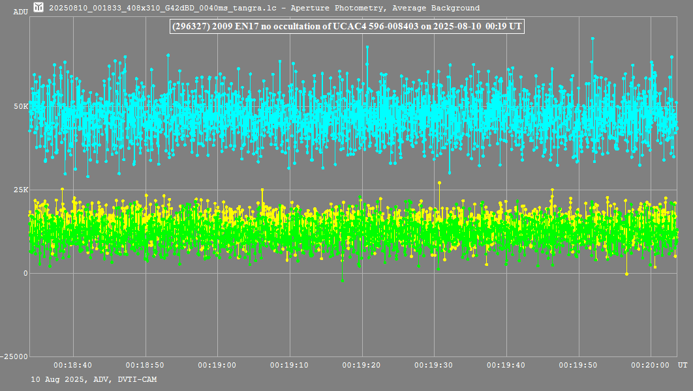Click the 00:20:00 time tick label
The image size is (693, 391).
[650, 366]
